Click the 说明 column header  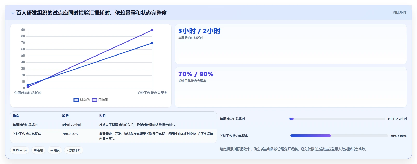tap(102, 116)
